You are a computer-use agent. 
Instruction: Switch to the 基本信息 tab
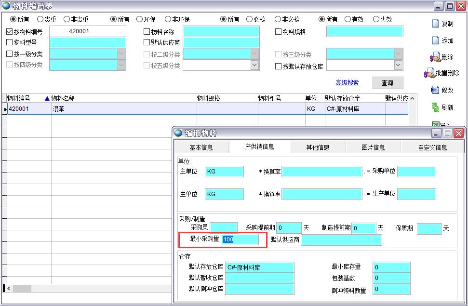point(201,147)
